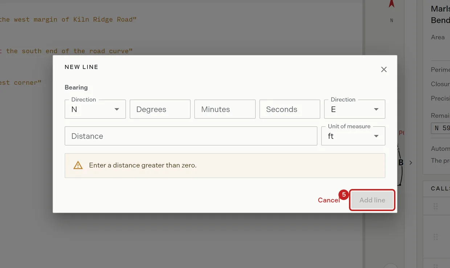Image resolution: width=450 pixels, height=268 pixels.
Task: Click the second call row drag handle
Action: point(435,237)
